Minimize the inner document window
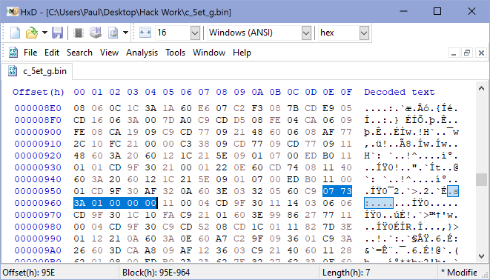The height and width of the screenshot is (280, 490). (x=454, y=53)
